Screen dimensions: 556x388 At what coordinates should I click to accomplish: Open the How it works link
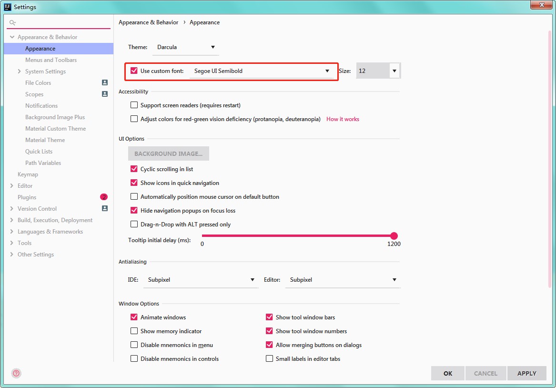tap(343, 119)
